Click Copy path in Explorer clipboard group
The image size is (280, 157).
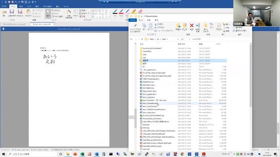point(160,27)
